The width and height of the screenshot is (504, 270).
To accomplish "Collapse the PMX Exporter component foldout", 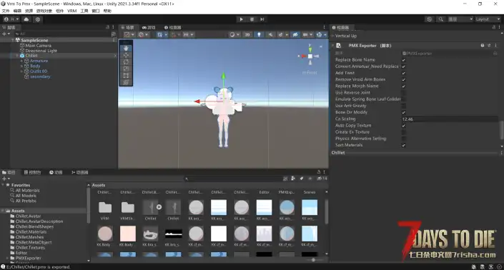I will (333, 46).
